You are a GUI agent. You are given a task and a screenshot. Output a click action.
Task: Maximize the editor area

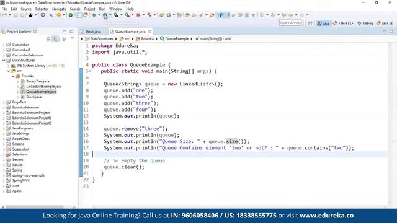click(x=391, y=32)
